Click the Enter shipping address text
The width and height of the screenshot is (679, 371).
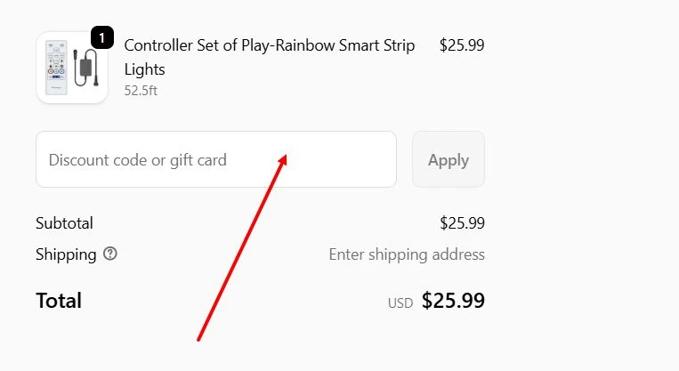[407, 254]
